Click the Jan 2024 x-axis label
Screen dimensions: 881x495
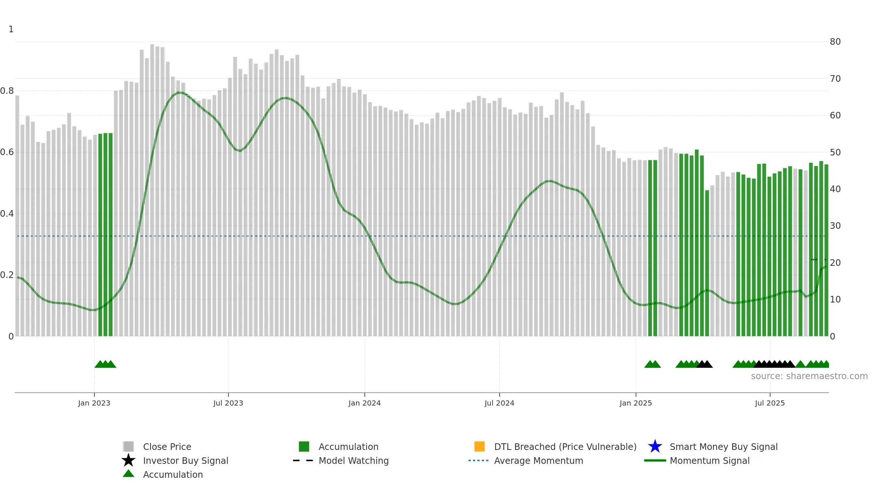(365, 403)
